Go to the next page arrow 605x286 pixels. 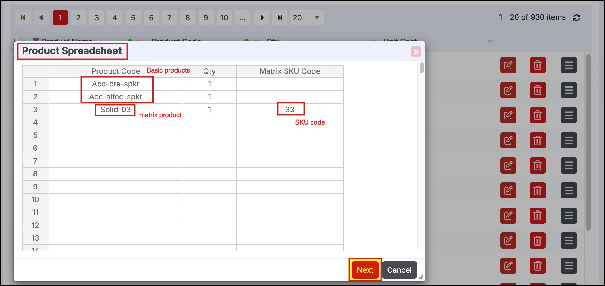tap(262, 18)
